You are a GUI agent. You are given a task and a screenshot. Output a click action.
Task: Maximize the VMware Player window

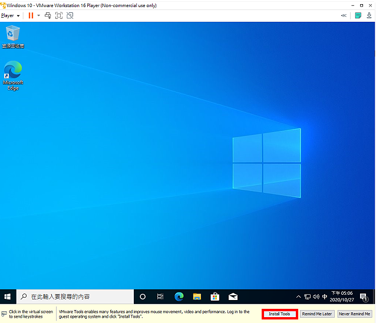pyautogui.click(x=361, y=5)
